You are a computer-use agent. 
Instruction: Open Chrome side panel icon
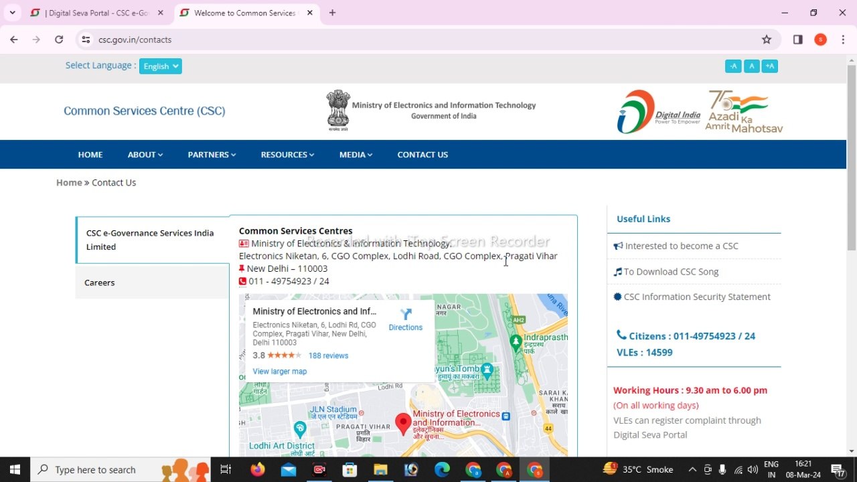point(797,39)
